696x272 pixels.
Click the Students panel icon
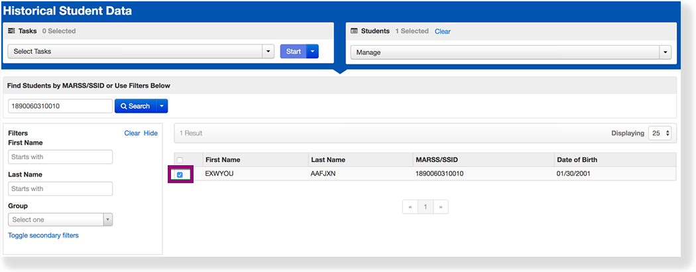click(x=354, y=31)
